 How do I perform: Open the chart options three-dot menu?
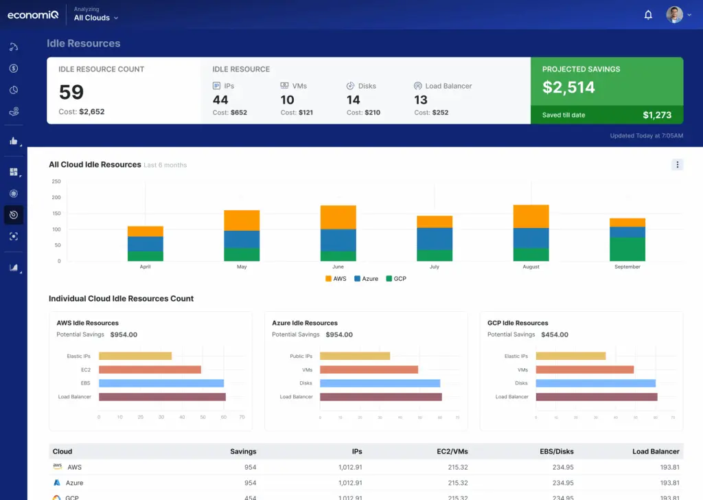(x=678, y=165)
